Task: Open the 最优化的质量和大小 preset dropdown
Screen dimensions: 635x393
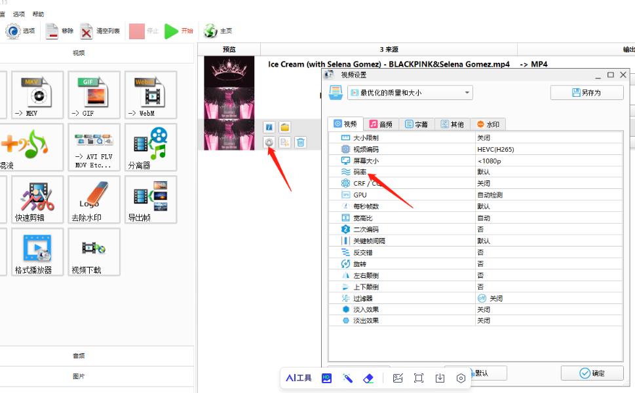Action: click(410, 93)
